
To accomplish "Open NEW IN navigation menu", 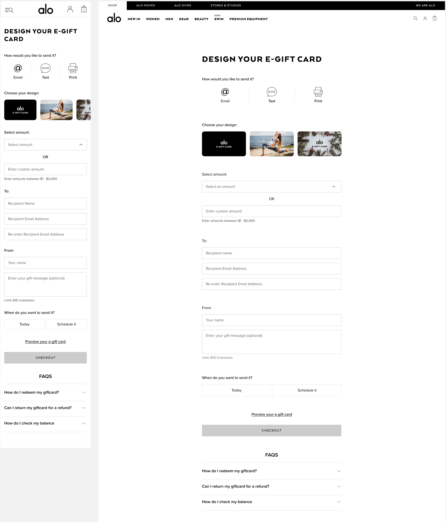I will click(134, 19).
